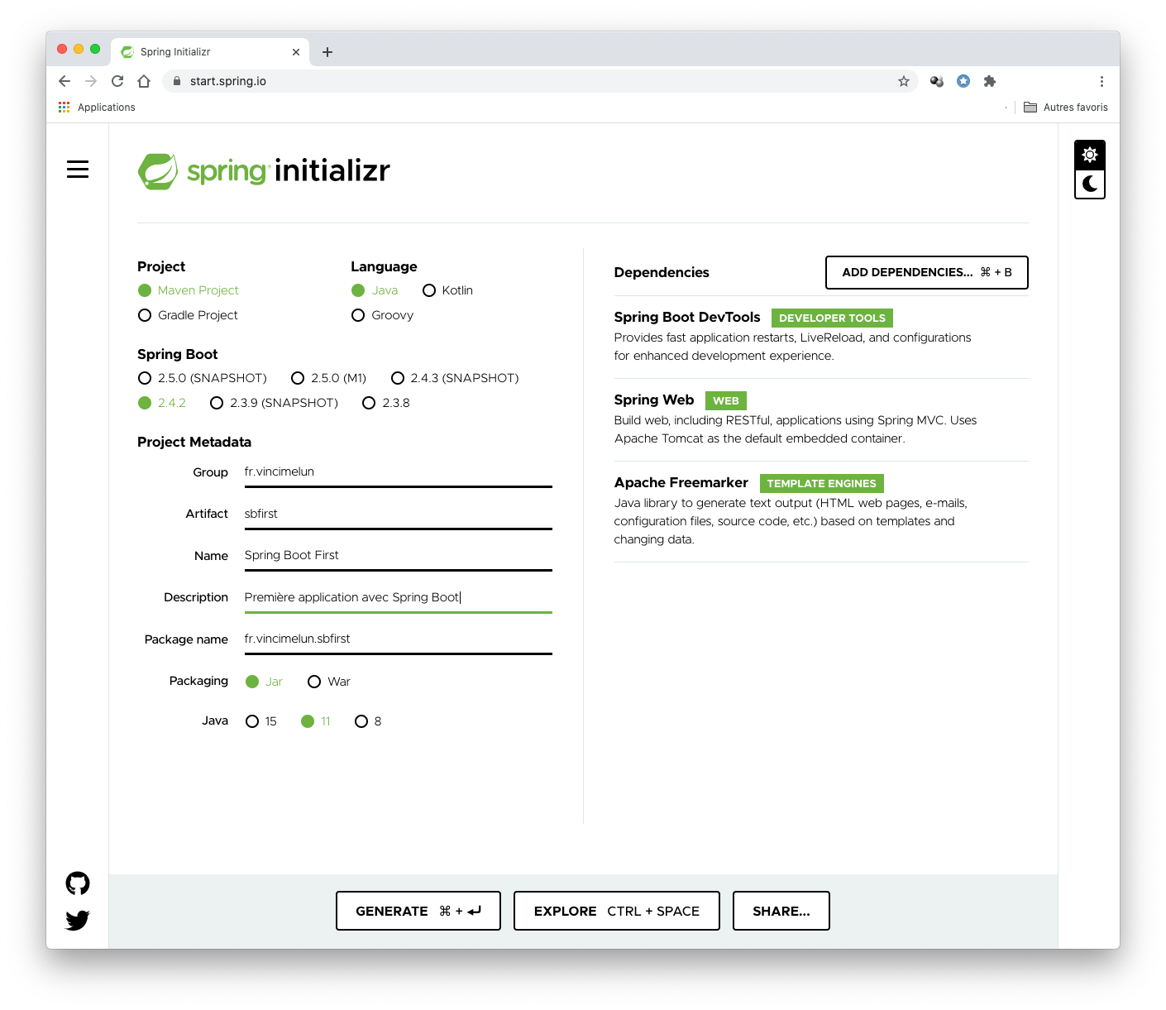
Task: Select Spring Boot 2.4.2
Action: tap(162, 403)
